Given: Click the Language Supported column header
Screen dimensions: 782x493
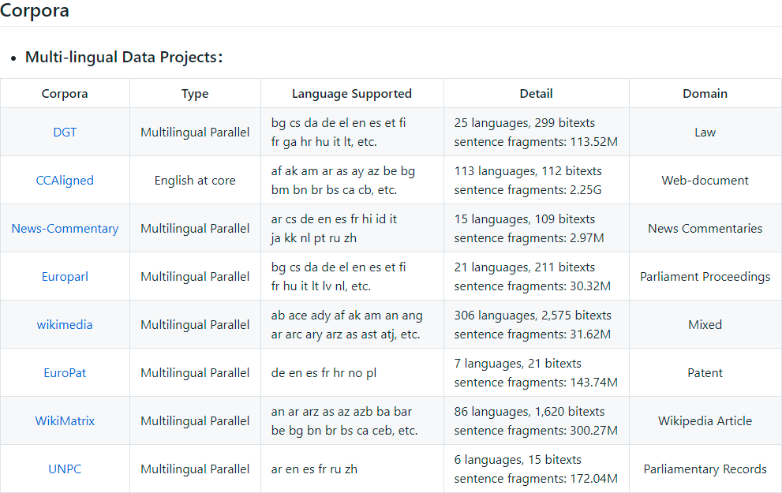Looking at the screenshot, I should [x=352, y=94].
